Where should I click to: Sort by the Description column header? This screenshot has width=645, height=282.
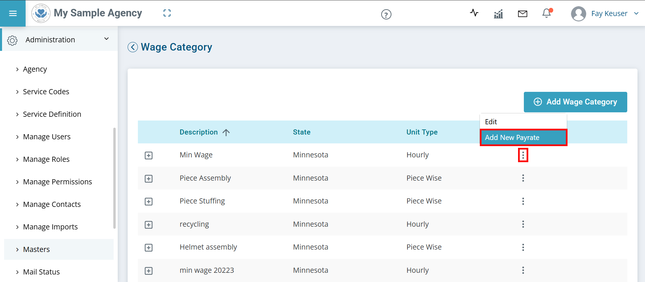[199, 132]
